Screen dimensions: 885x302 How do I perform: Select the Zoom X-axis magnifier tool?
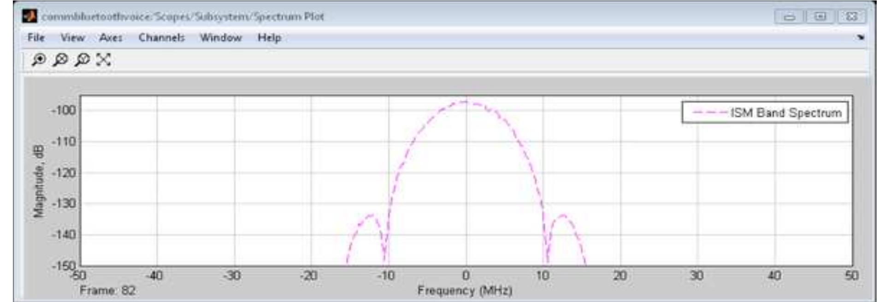[x=60, y=60]
